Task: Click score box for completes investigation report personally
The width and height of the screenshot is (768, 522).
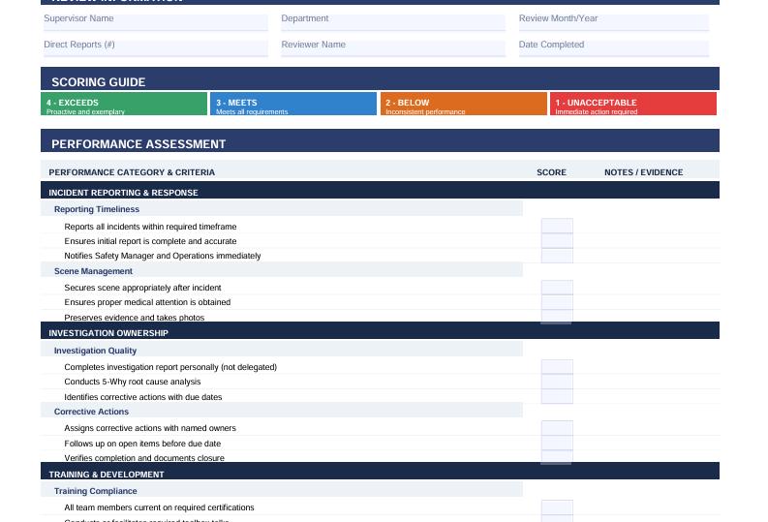Action: click(557, 367)
